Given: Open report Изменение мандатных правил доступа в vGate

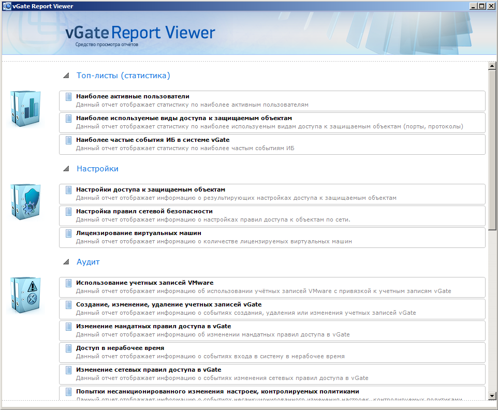Looking at the screenshot, I should 272,331.
